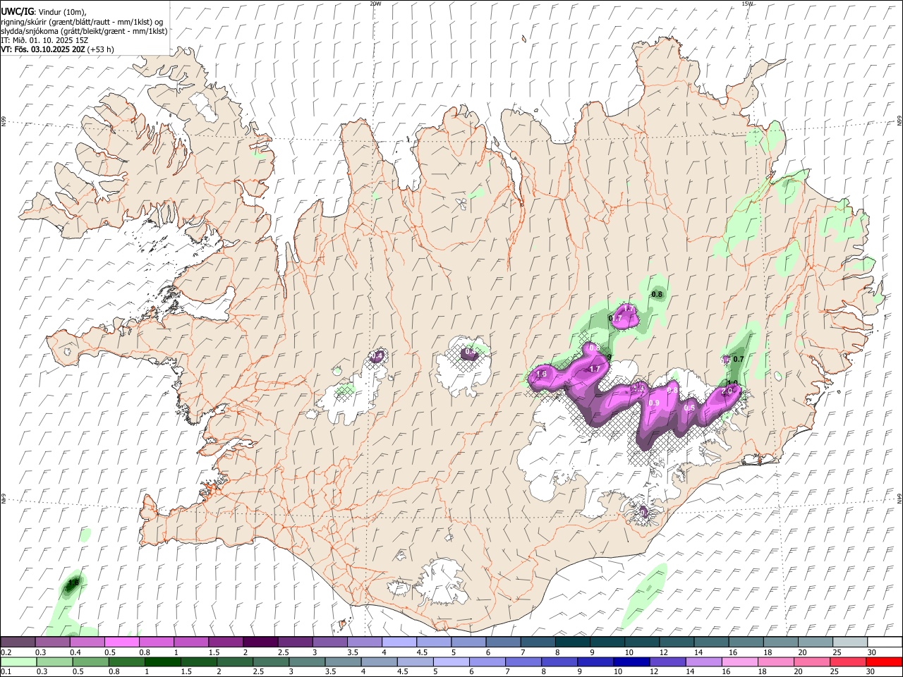Select lower-row legend swatch for 0.1–0.3 (palest green)

point(18,661)
